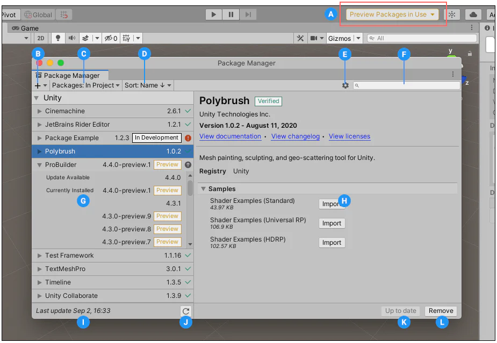The height and width of the screenshot is (343, 497).
Task: Toggle the scene grid visibility icon
Action: coord(126,38)
